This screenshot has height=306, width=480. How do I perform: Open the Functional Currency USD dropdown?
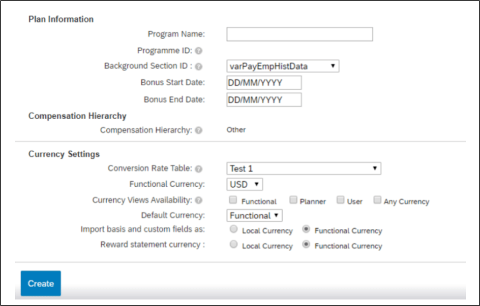tap(245, 184)
